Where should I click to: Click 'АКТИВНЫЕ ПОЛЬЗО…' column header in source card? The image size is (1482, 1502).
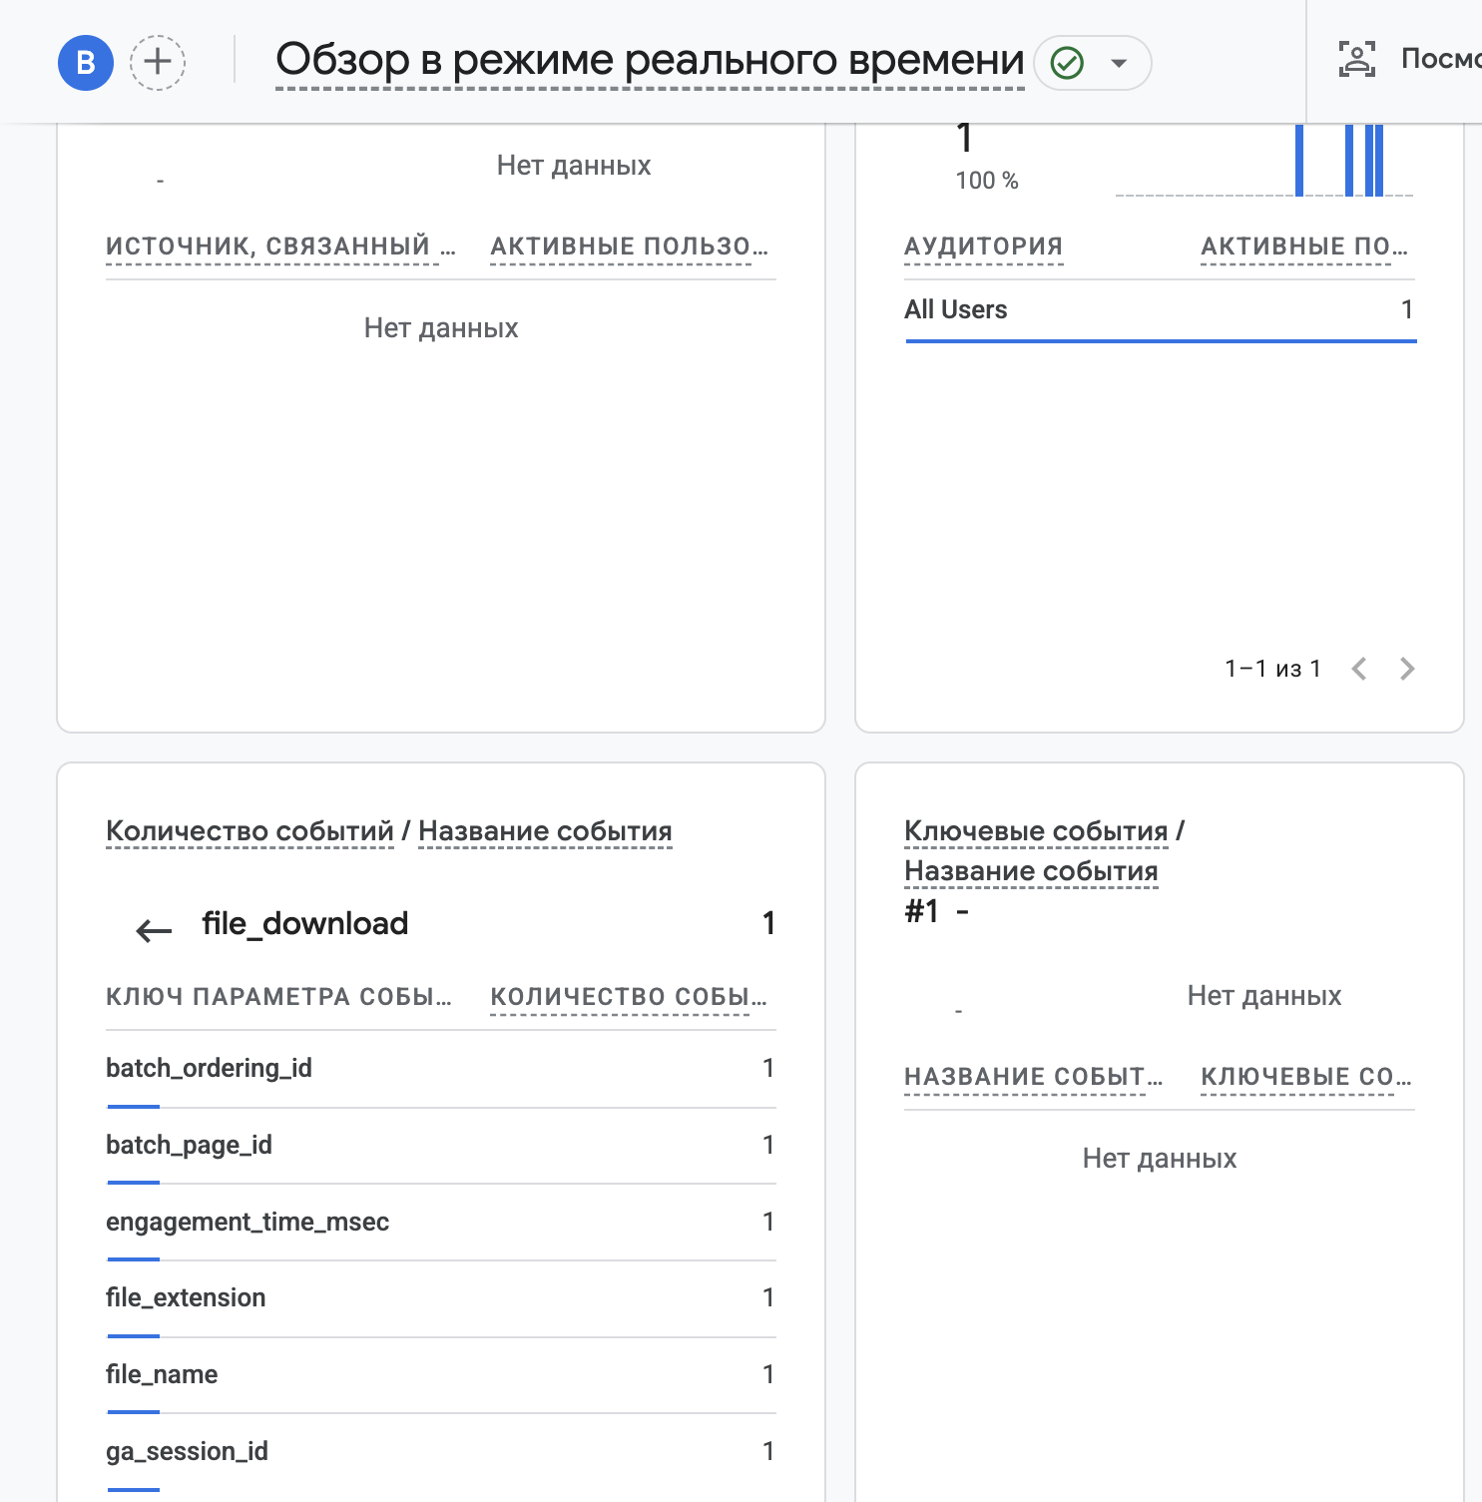630,247
